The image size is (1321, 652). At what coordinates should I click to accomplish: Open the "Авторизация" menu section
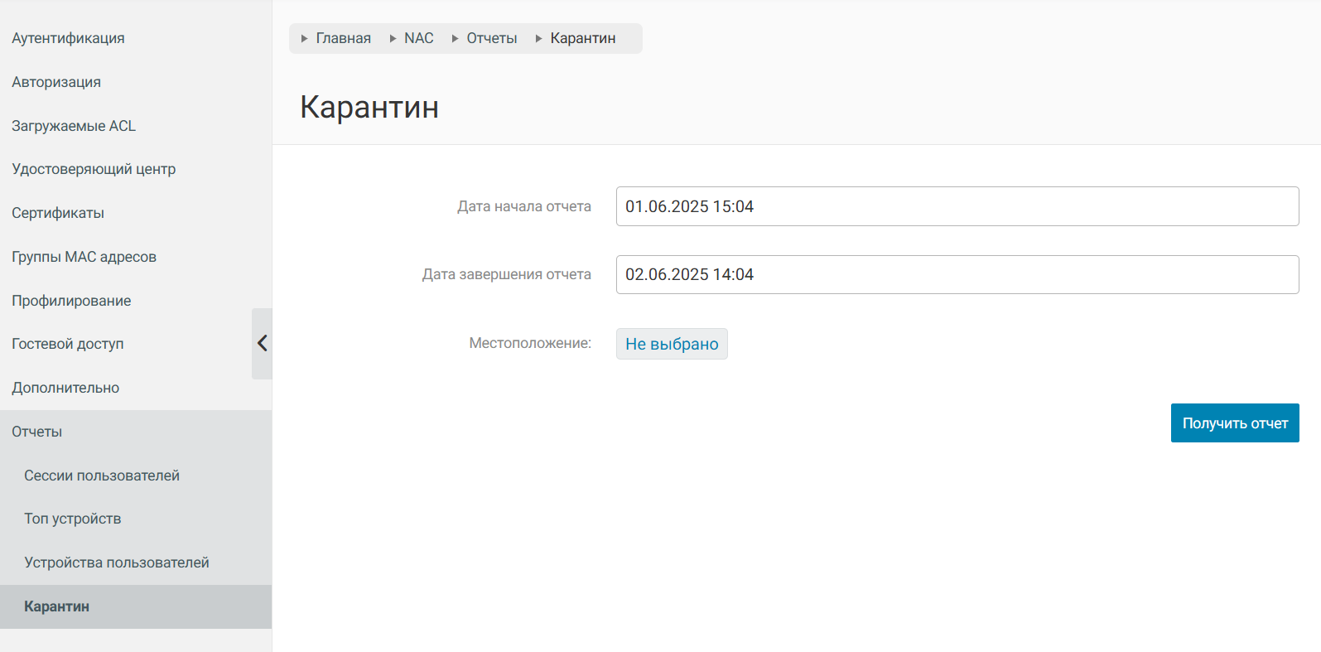[56, 82]
